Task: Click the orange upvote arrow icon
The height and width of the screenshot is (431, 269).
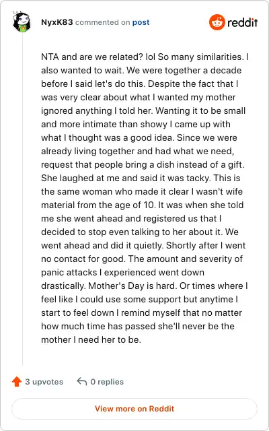Action: point(17,382)
